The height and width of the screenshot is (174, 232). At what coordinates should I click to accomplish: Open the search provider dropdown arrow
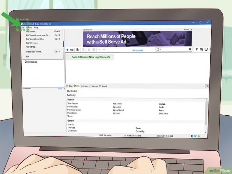(160, 50)
